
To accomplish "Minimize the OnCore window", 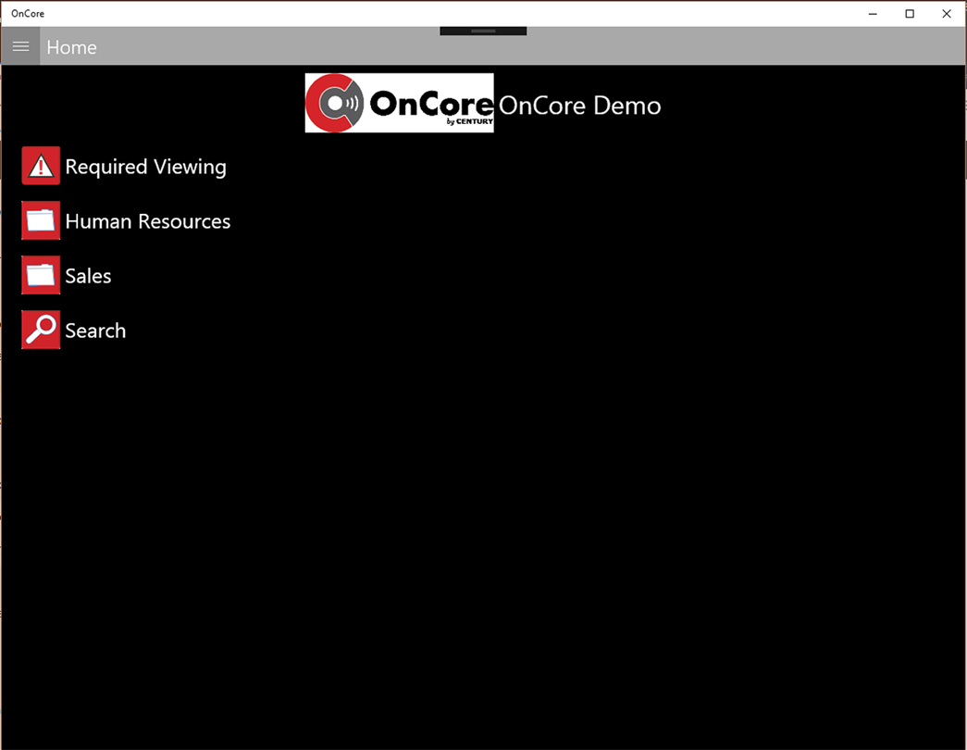I will [873, 14].
